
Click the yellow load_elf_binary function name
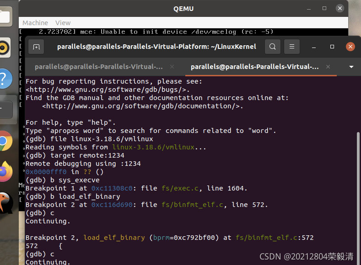point(114,238)
